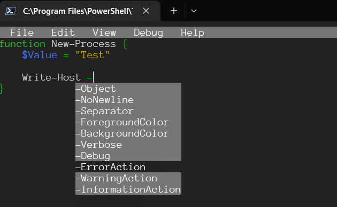Open a new terminal tab
Viewport: 337px width, 207px height.
[174, 11]
